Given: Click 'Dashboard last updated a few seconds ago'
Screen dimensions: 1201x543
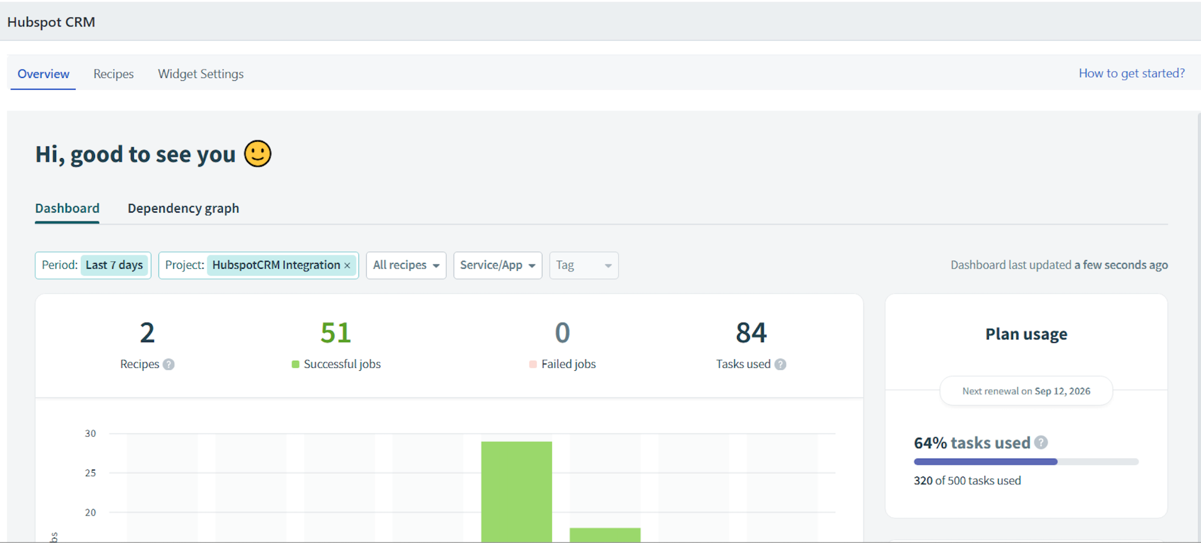Looking at the screenshot, I should click(x=1059, y=265).
